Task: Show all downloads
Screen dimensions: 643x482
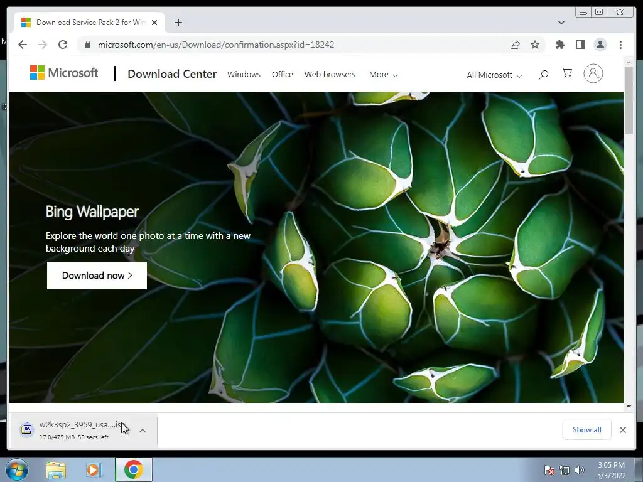Action: (x=587, y=429)
